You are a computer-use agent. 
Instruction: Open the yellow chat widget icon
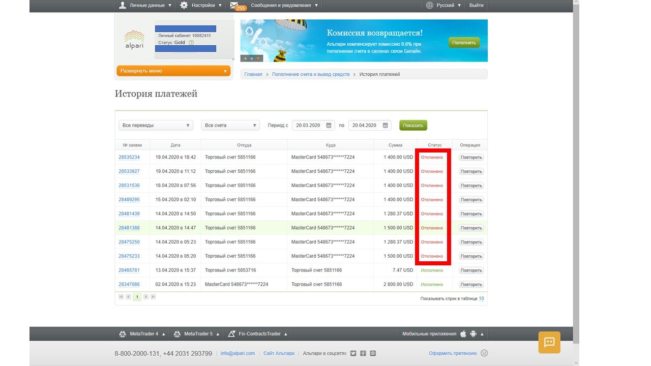coord(549,342)
